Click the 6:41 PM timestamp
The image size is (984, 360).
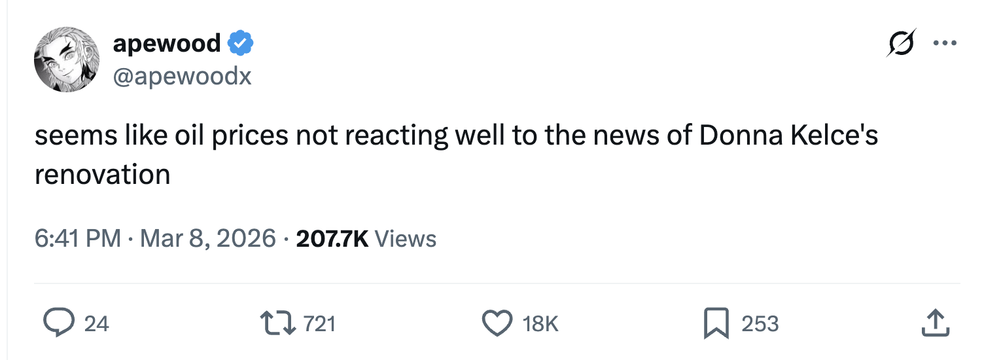[x=77, y=238]
